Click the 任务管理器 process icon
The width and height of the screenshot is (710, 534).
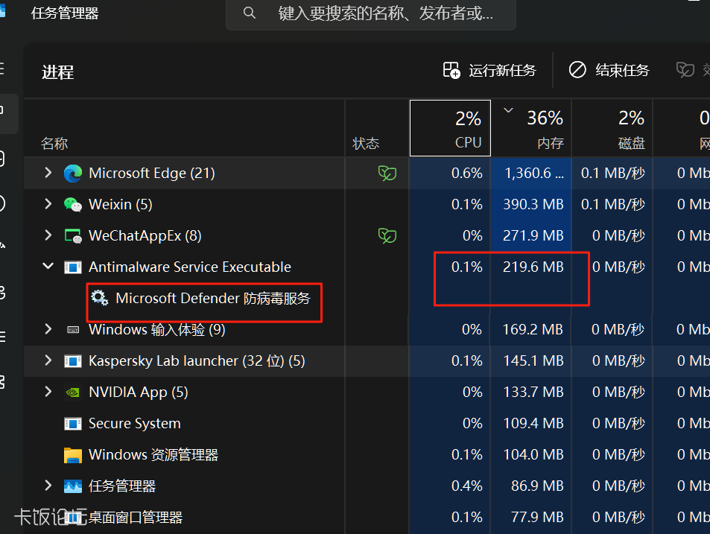[x=73, y=486]
